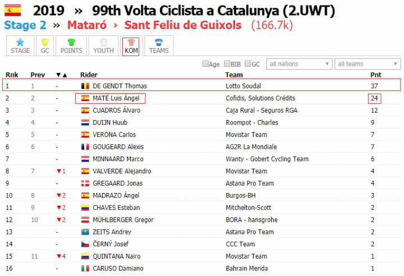This screenshot has width=404, height=276.
Task: Open rider VALVERDE Alejandro
Action: tap(122, 171)
